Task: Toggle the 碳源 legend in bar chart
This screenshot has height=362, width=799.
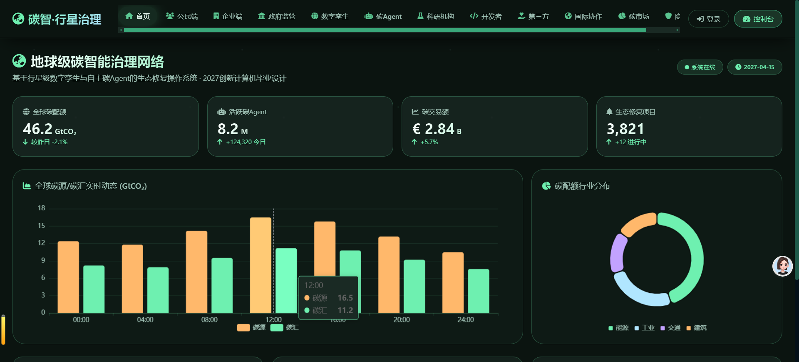Action: point(251,327)
